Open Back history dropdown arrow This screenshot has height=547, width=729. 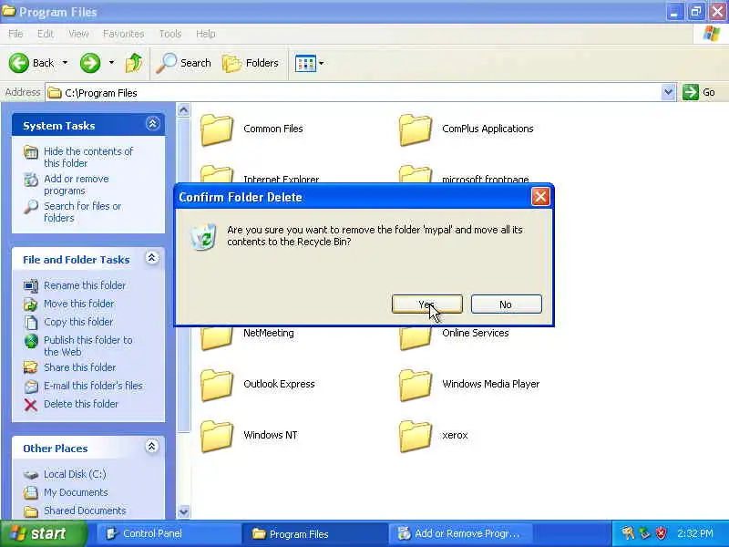tap(65, 62)
